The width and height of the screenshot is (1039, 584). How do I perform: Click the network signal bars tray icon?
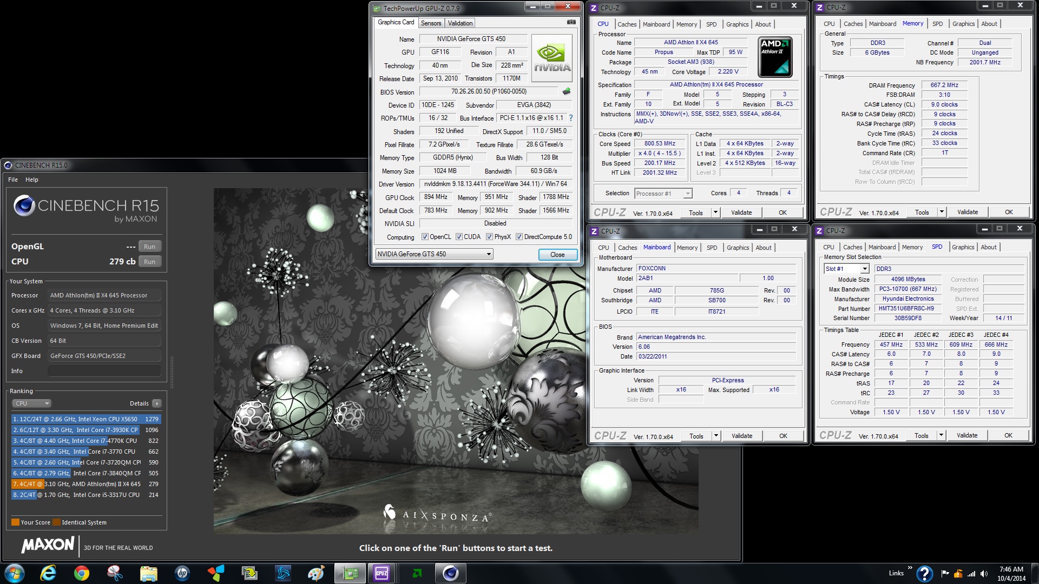971,573
